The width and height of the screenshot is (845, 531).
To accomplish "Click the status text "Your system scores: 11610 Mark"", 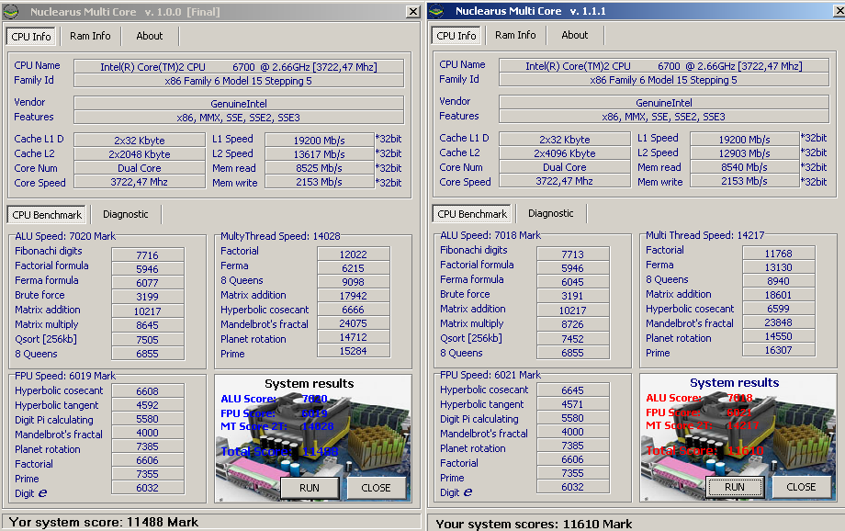I will (534, 524).
